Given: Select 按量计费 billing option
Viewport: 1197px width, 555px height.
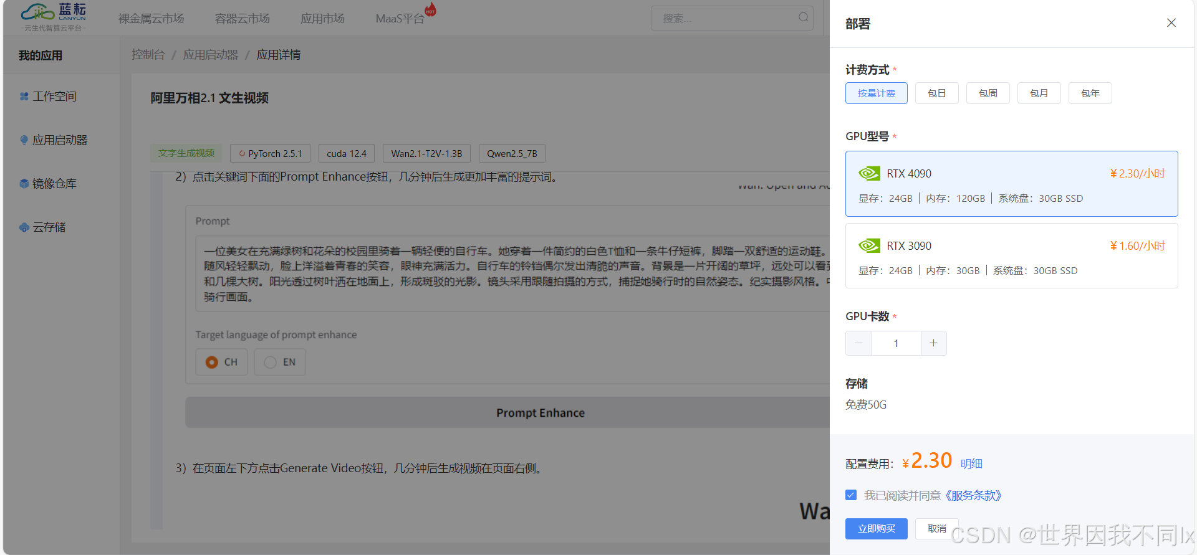Looking at the screenshot, I should [x=876, y=93].
